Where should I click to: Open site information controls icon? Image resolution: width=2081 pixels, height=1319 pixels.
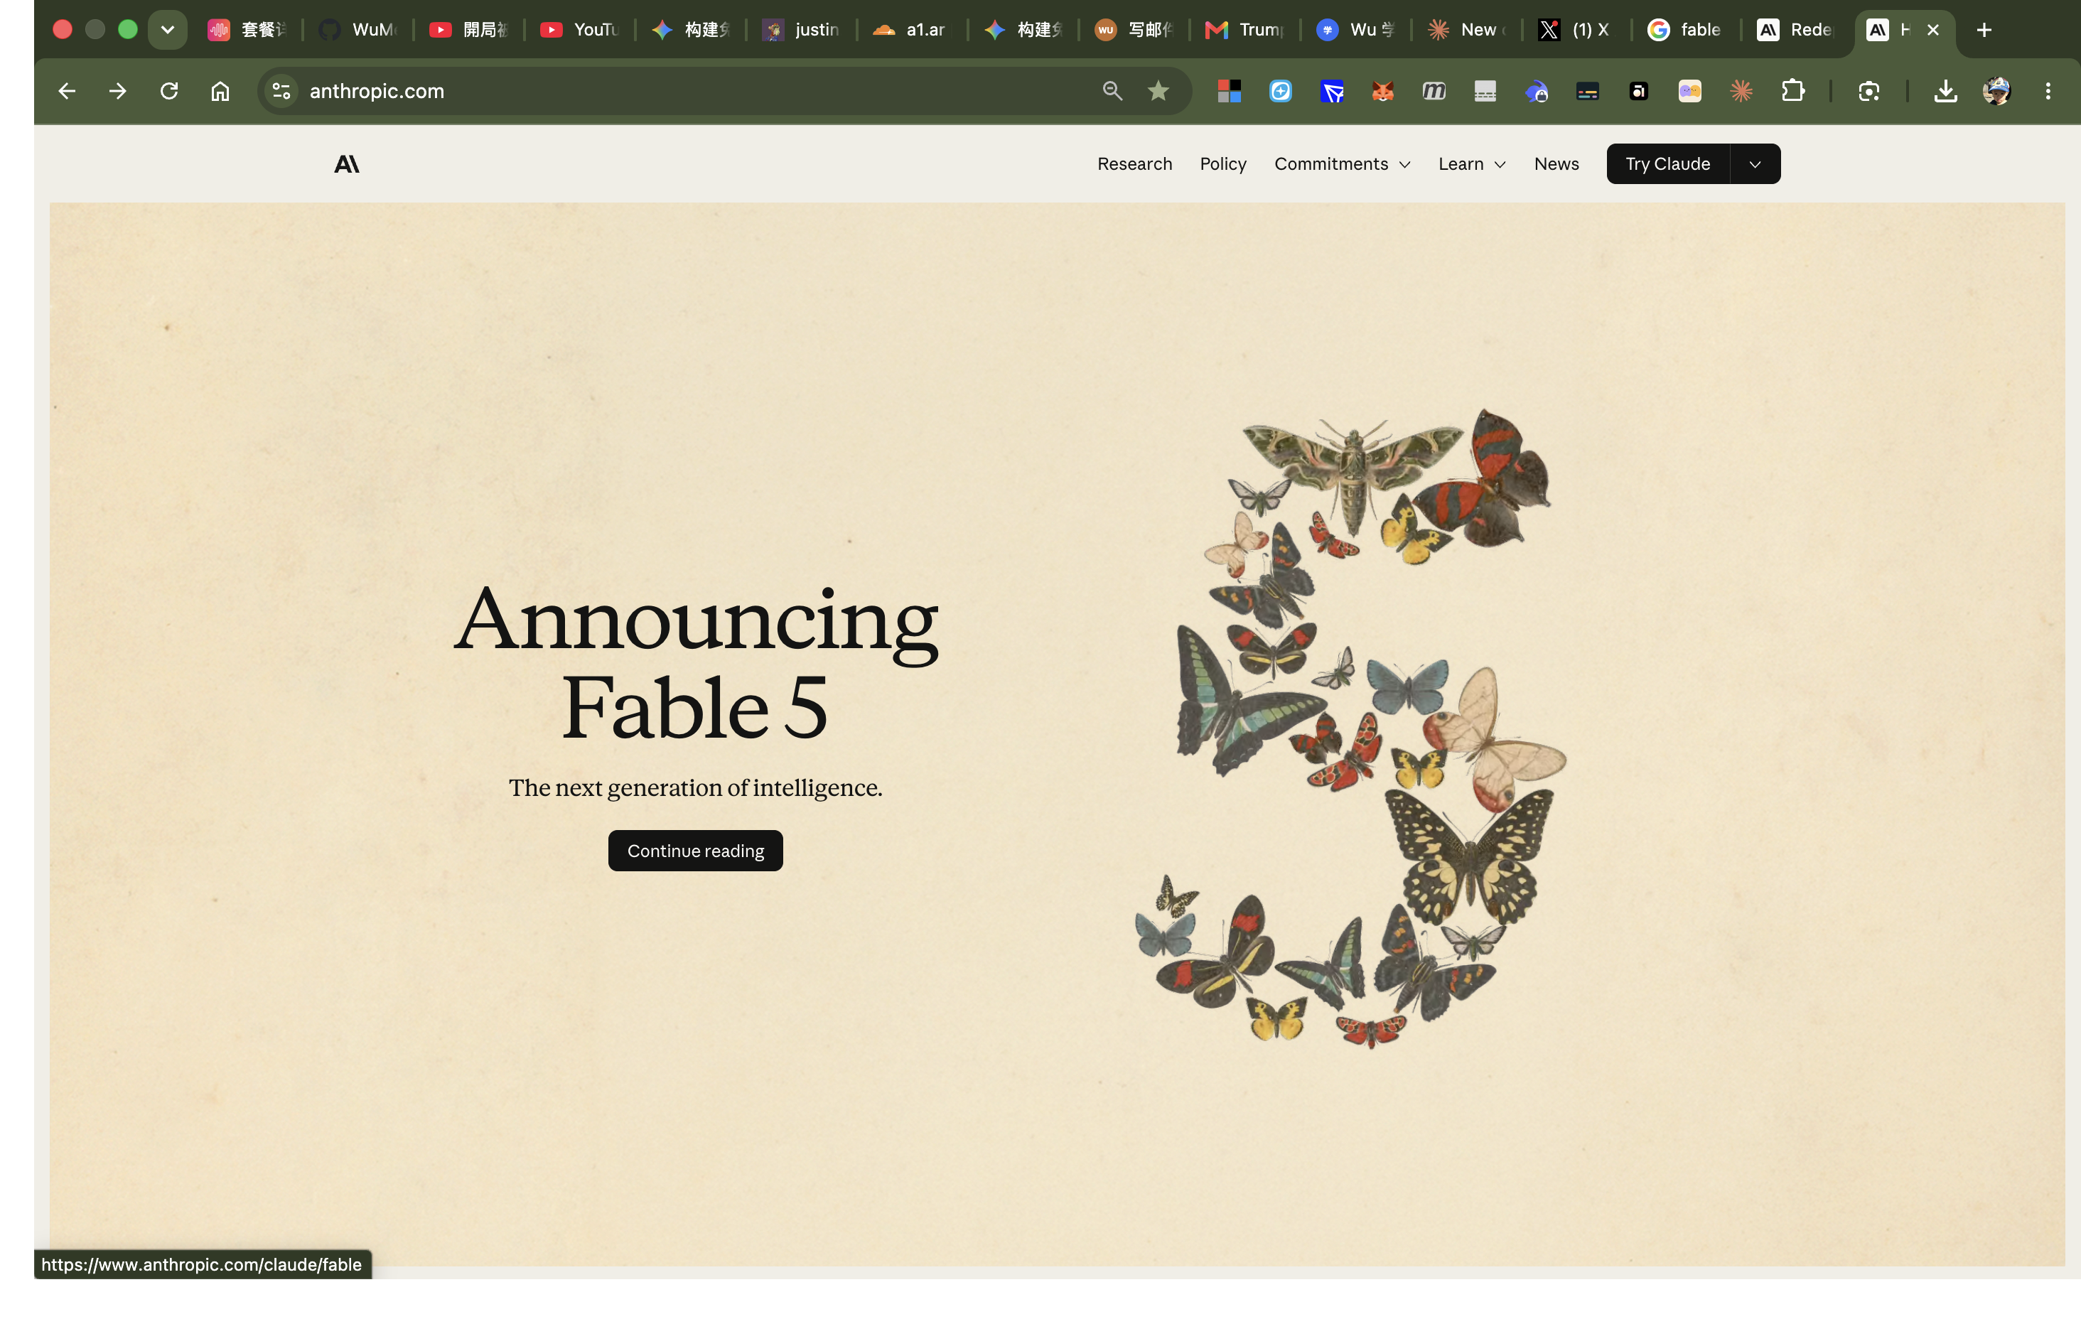281,91
